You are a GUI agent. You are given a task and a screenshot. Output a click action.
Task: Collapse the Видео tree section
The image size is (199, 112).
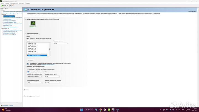point(1,10)
